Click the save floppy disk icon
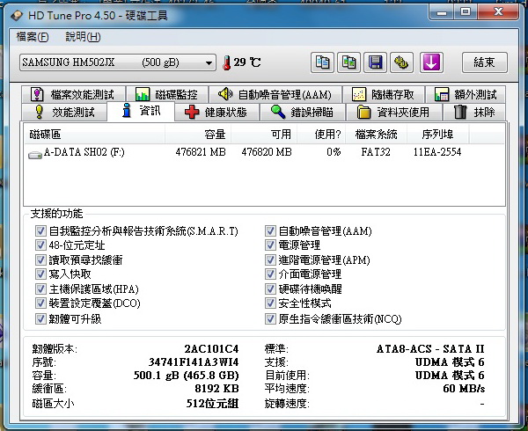Viewport: 528px width, 431px height. tap(375, 62)
